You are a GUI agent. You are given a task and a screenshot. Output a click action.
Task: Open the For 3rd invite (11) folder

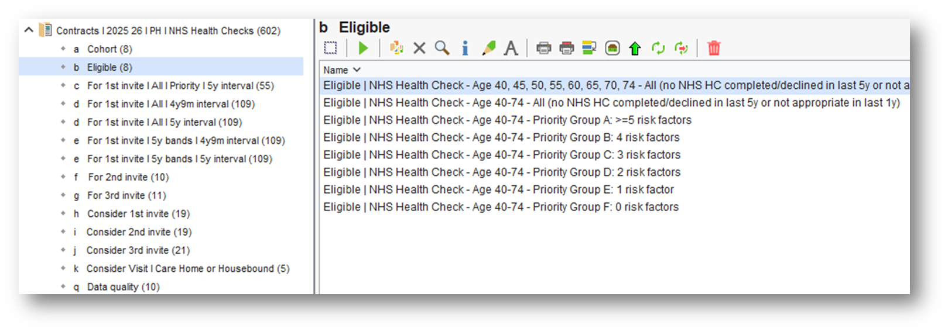(x=126, y=195)
